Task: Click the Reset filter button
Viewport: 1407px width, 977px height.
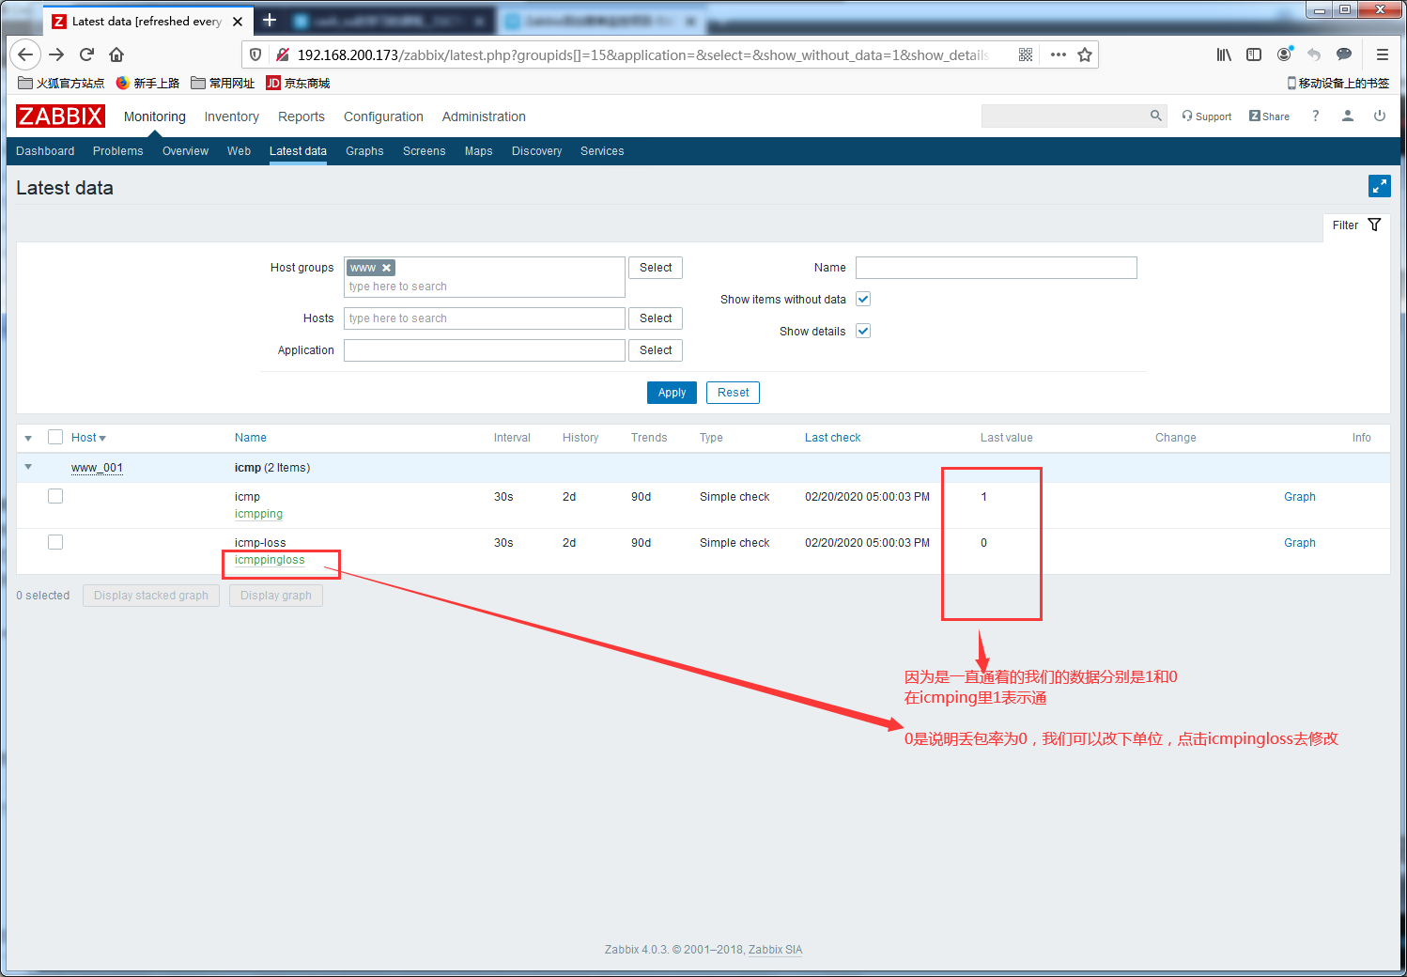Action: pos(733,393)
